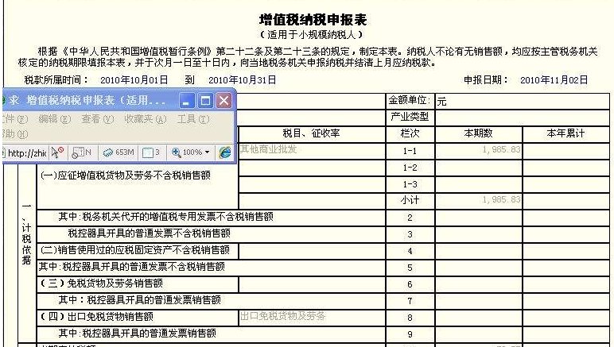
Task: Click the label (四)出口免税货物销售额
Action: click(x=97, y=317)
